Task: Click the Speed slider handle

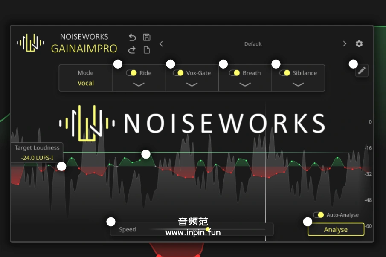Action: tap(208, 229)
